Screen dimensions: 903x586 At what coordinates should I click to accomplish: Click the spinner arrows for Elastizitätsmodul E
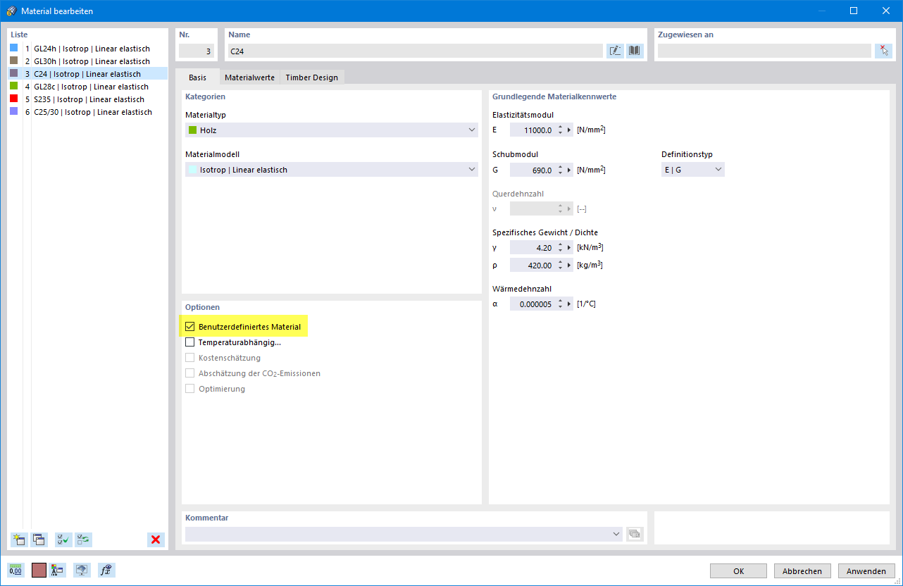click(x=560, y=130)
